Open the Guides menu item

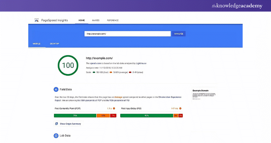coord(96,20)
